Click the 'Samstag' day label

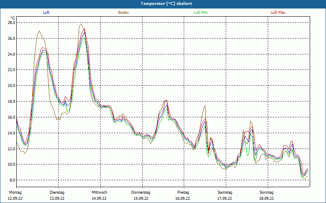tap(225, 192)
